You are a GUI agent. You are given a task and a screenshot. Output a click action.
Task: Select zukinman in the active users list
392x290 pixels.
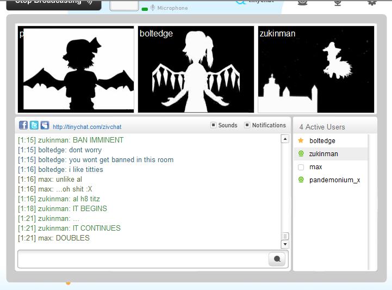[332, 153]
